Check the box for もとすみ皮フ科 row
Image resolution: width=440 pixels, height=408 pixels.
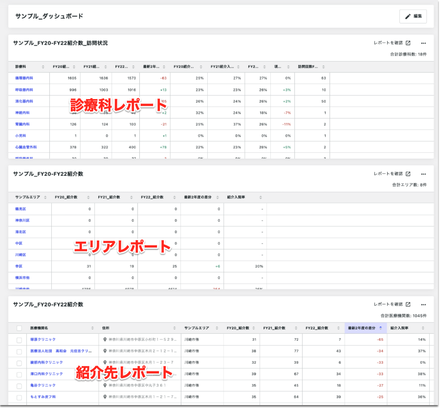19,398
